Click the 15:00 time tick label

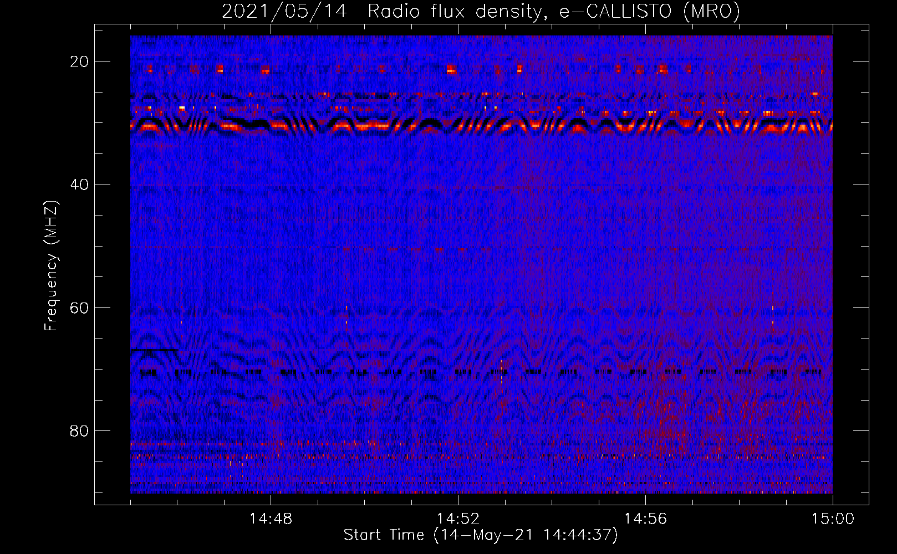(x=833, y=519)
